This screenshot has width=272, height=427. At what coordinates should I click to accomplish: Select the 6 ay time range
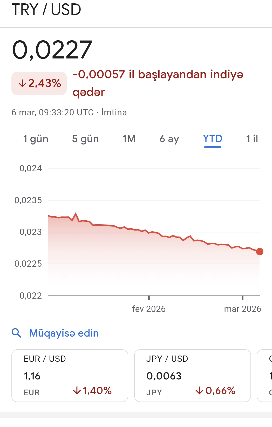point(169,139)
